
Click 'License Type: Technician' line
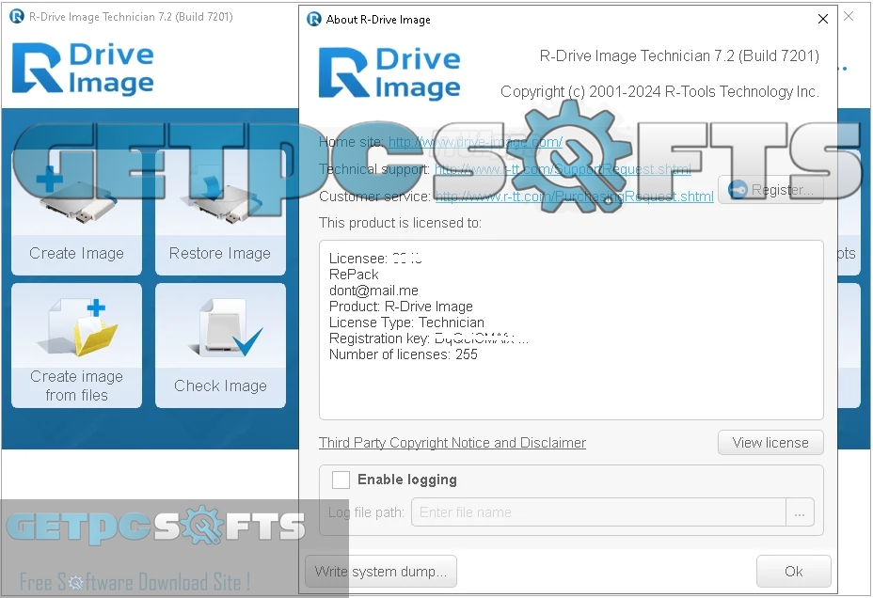[x=406, y=323]
